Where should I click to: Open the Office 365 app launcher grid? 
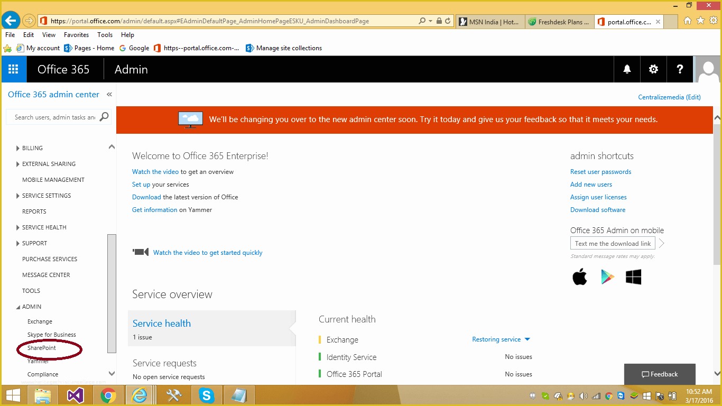[x=13, y=69]
